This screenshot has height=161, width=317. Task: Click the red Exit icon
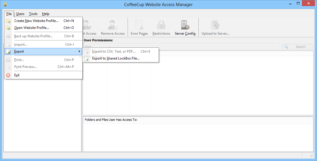click(8, 75)
